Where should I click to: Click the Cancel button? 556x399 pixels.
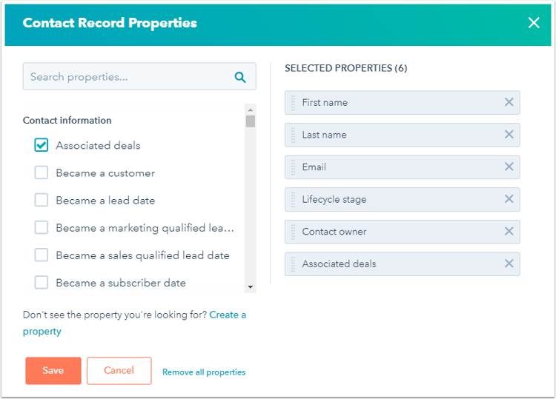[x=119, y=370]
